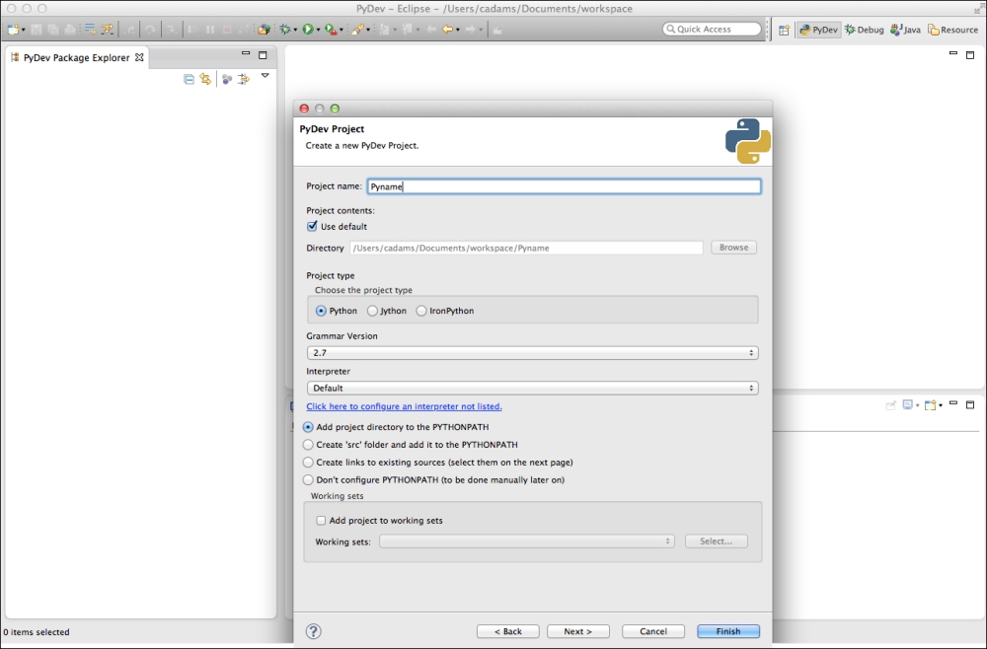987x649 pixels.
Task: Click the Open Type icon in the toolbar
Action: click(x=265, y=30)
